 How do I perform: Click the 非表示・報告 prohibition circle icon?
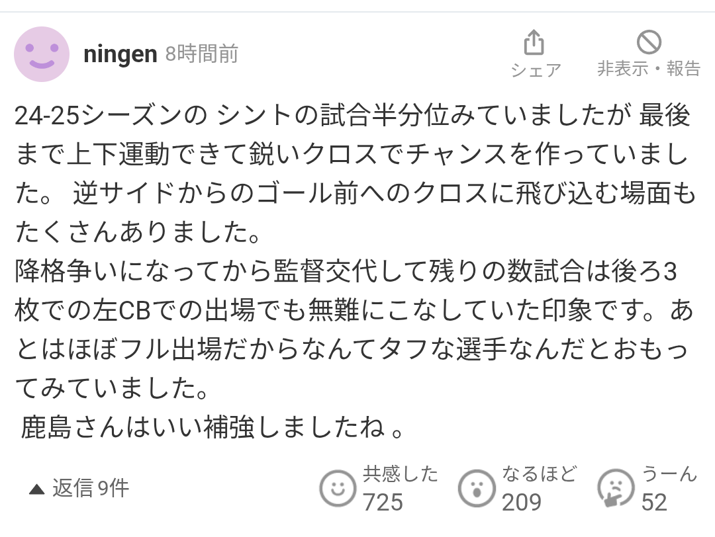point(649,42)
